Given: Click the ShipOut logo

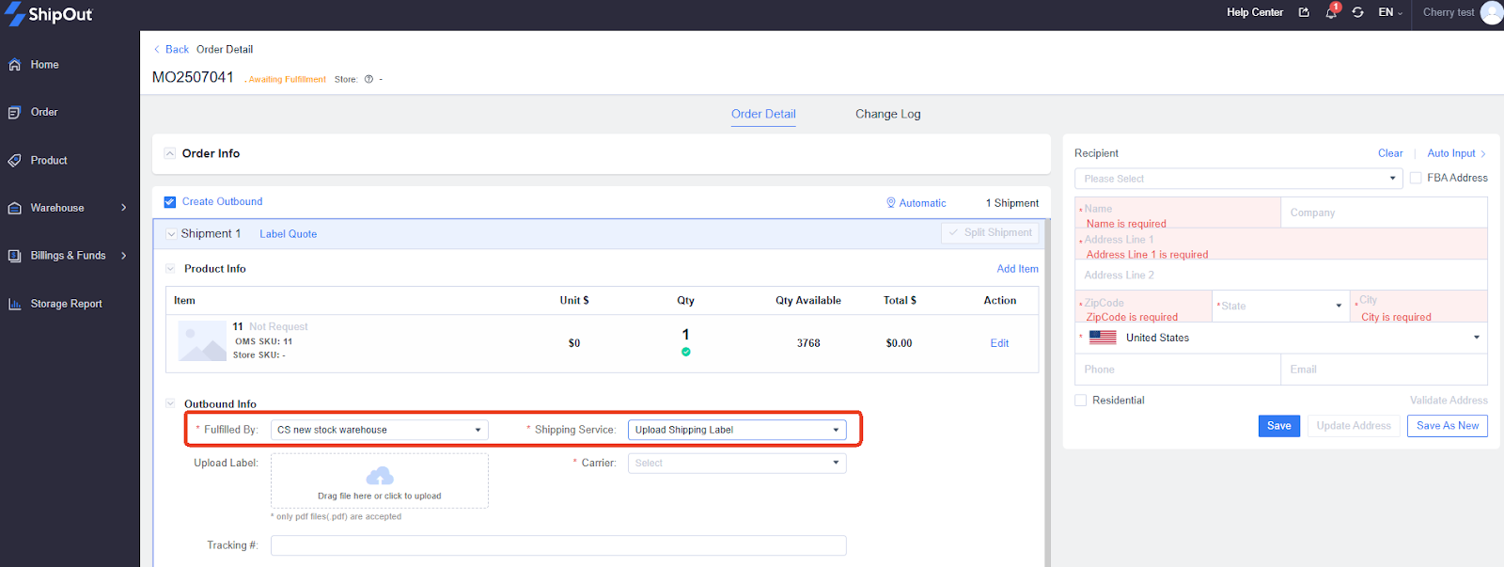Looking at the screenshot, I should (x=49, y=14).
